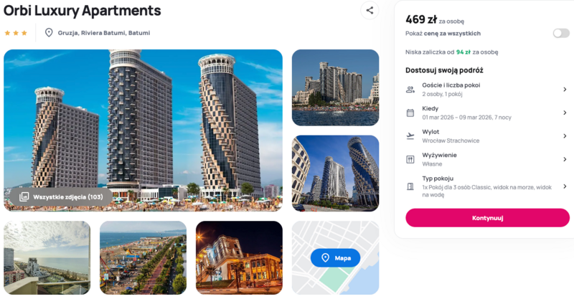
Task: Click the share icon next to the hotel title
Action: click(370, 10)
